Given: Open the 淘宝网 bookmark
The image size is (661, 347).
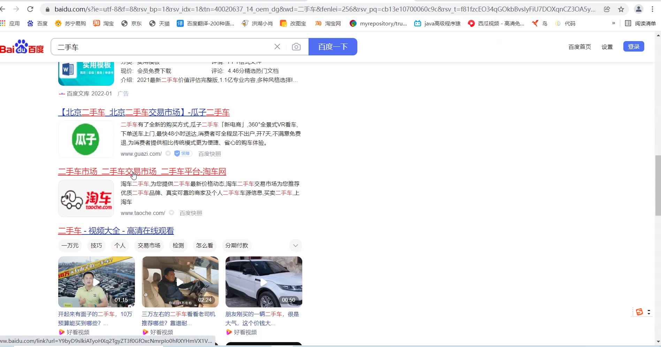Looking at the screenshot, I should 328,23.
